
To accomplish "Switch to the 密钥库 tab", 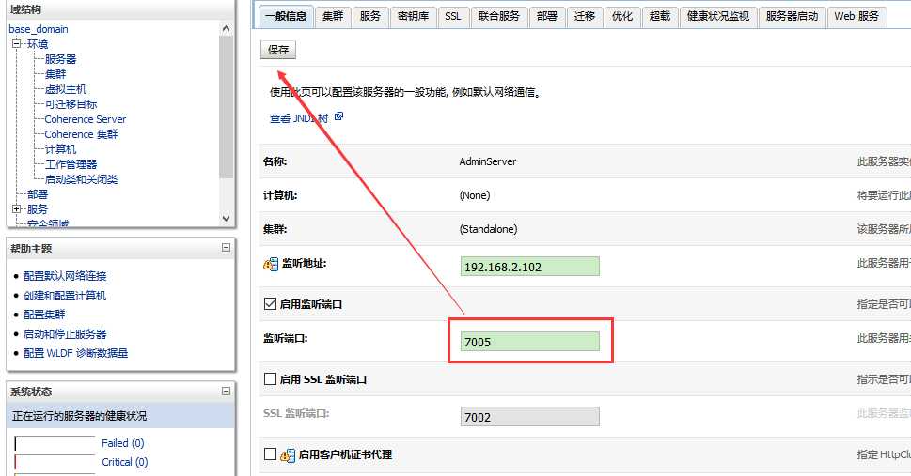I will [413, 17].
